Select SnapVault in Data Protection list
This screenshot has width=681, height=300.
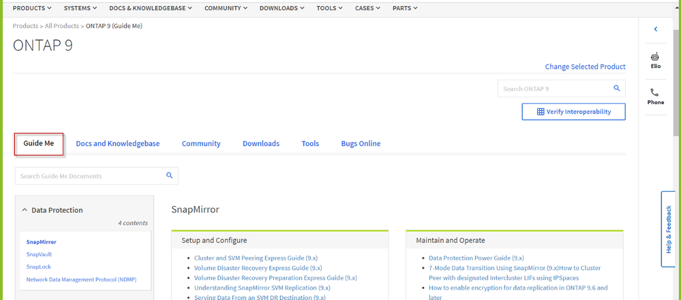39,254
